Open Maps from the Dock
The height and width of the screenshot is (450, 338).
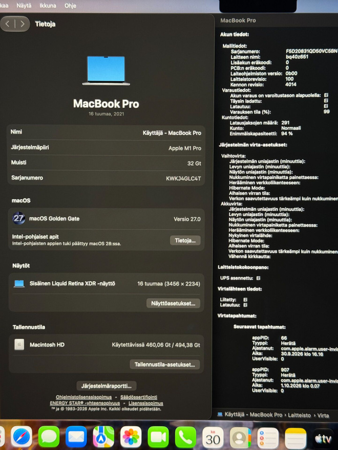click(x=103, y=437)
